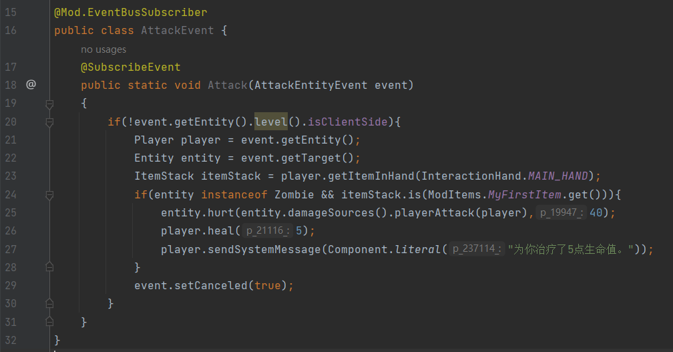This screenshot has height=352, width=673.
Task: Click player.heal on line 26
Action: coord(198,231)
